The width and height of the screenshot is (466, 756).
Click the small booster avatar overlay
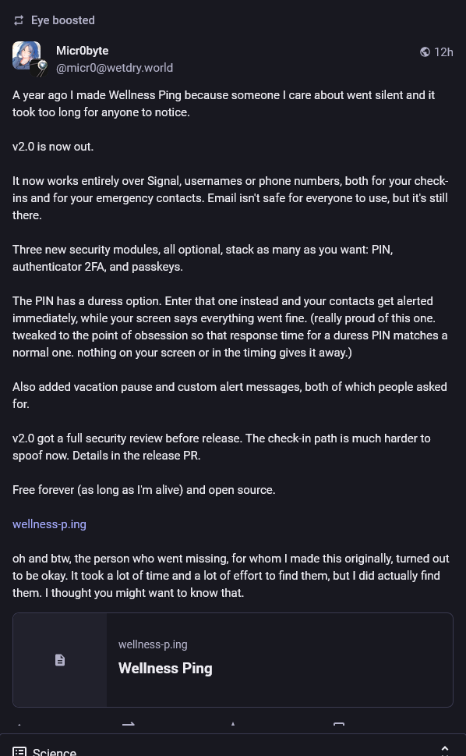pyautogui.click(x=40, y=69)
